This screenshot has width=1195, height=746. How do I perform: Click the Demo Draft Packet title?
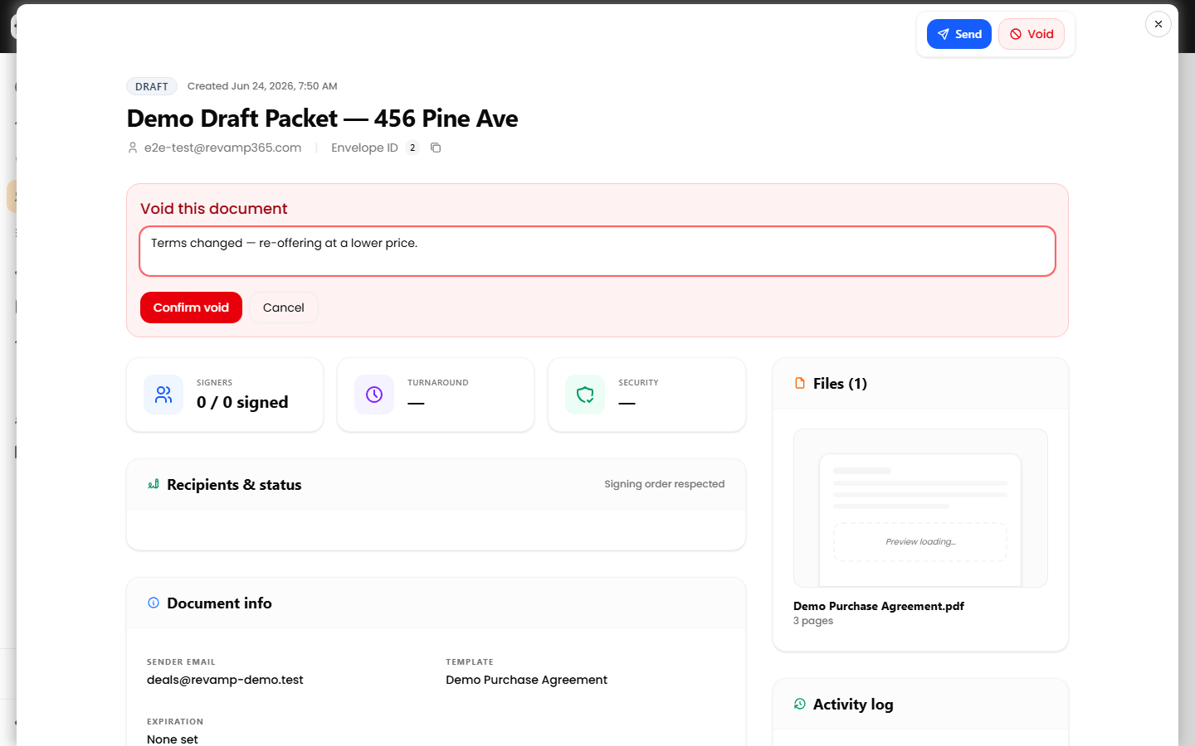[x=322, y=119]
